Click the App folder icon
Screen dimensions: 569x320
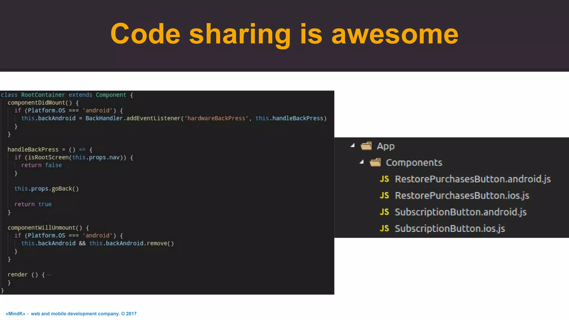[366, 146]
